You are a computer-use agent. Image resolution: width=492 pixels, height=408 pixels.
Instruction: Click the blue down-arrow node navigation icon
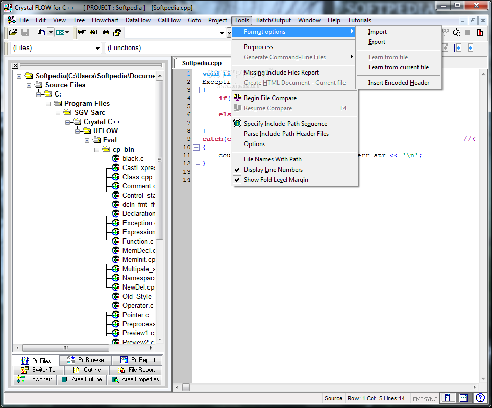[469, 48]
